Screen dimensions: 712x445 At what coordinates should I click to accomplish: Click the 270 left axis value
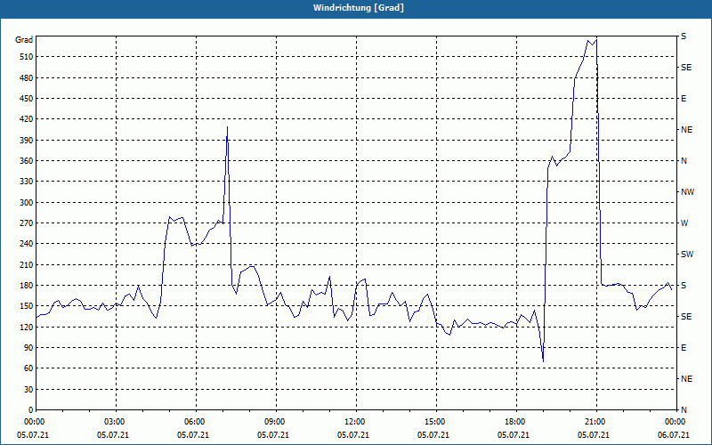coord(27,223)
